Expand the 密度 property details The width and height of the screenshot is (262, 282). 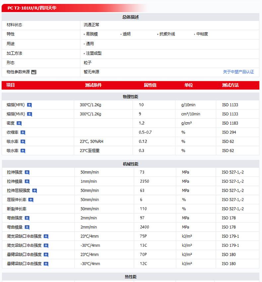pos(19,123)
